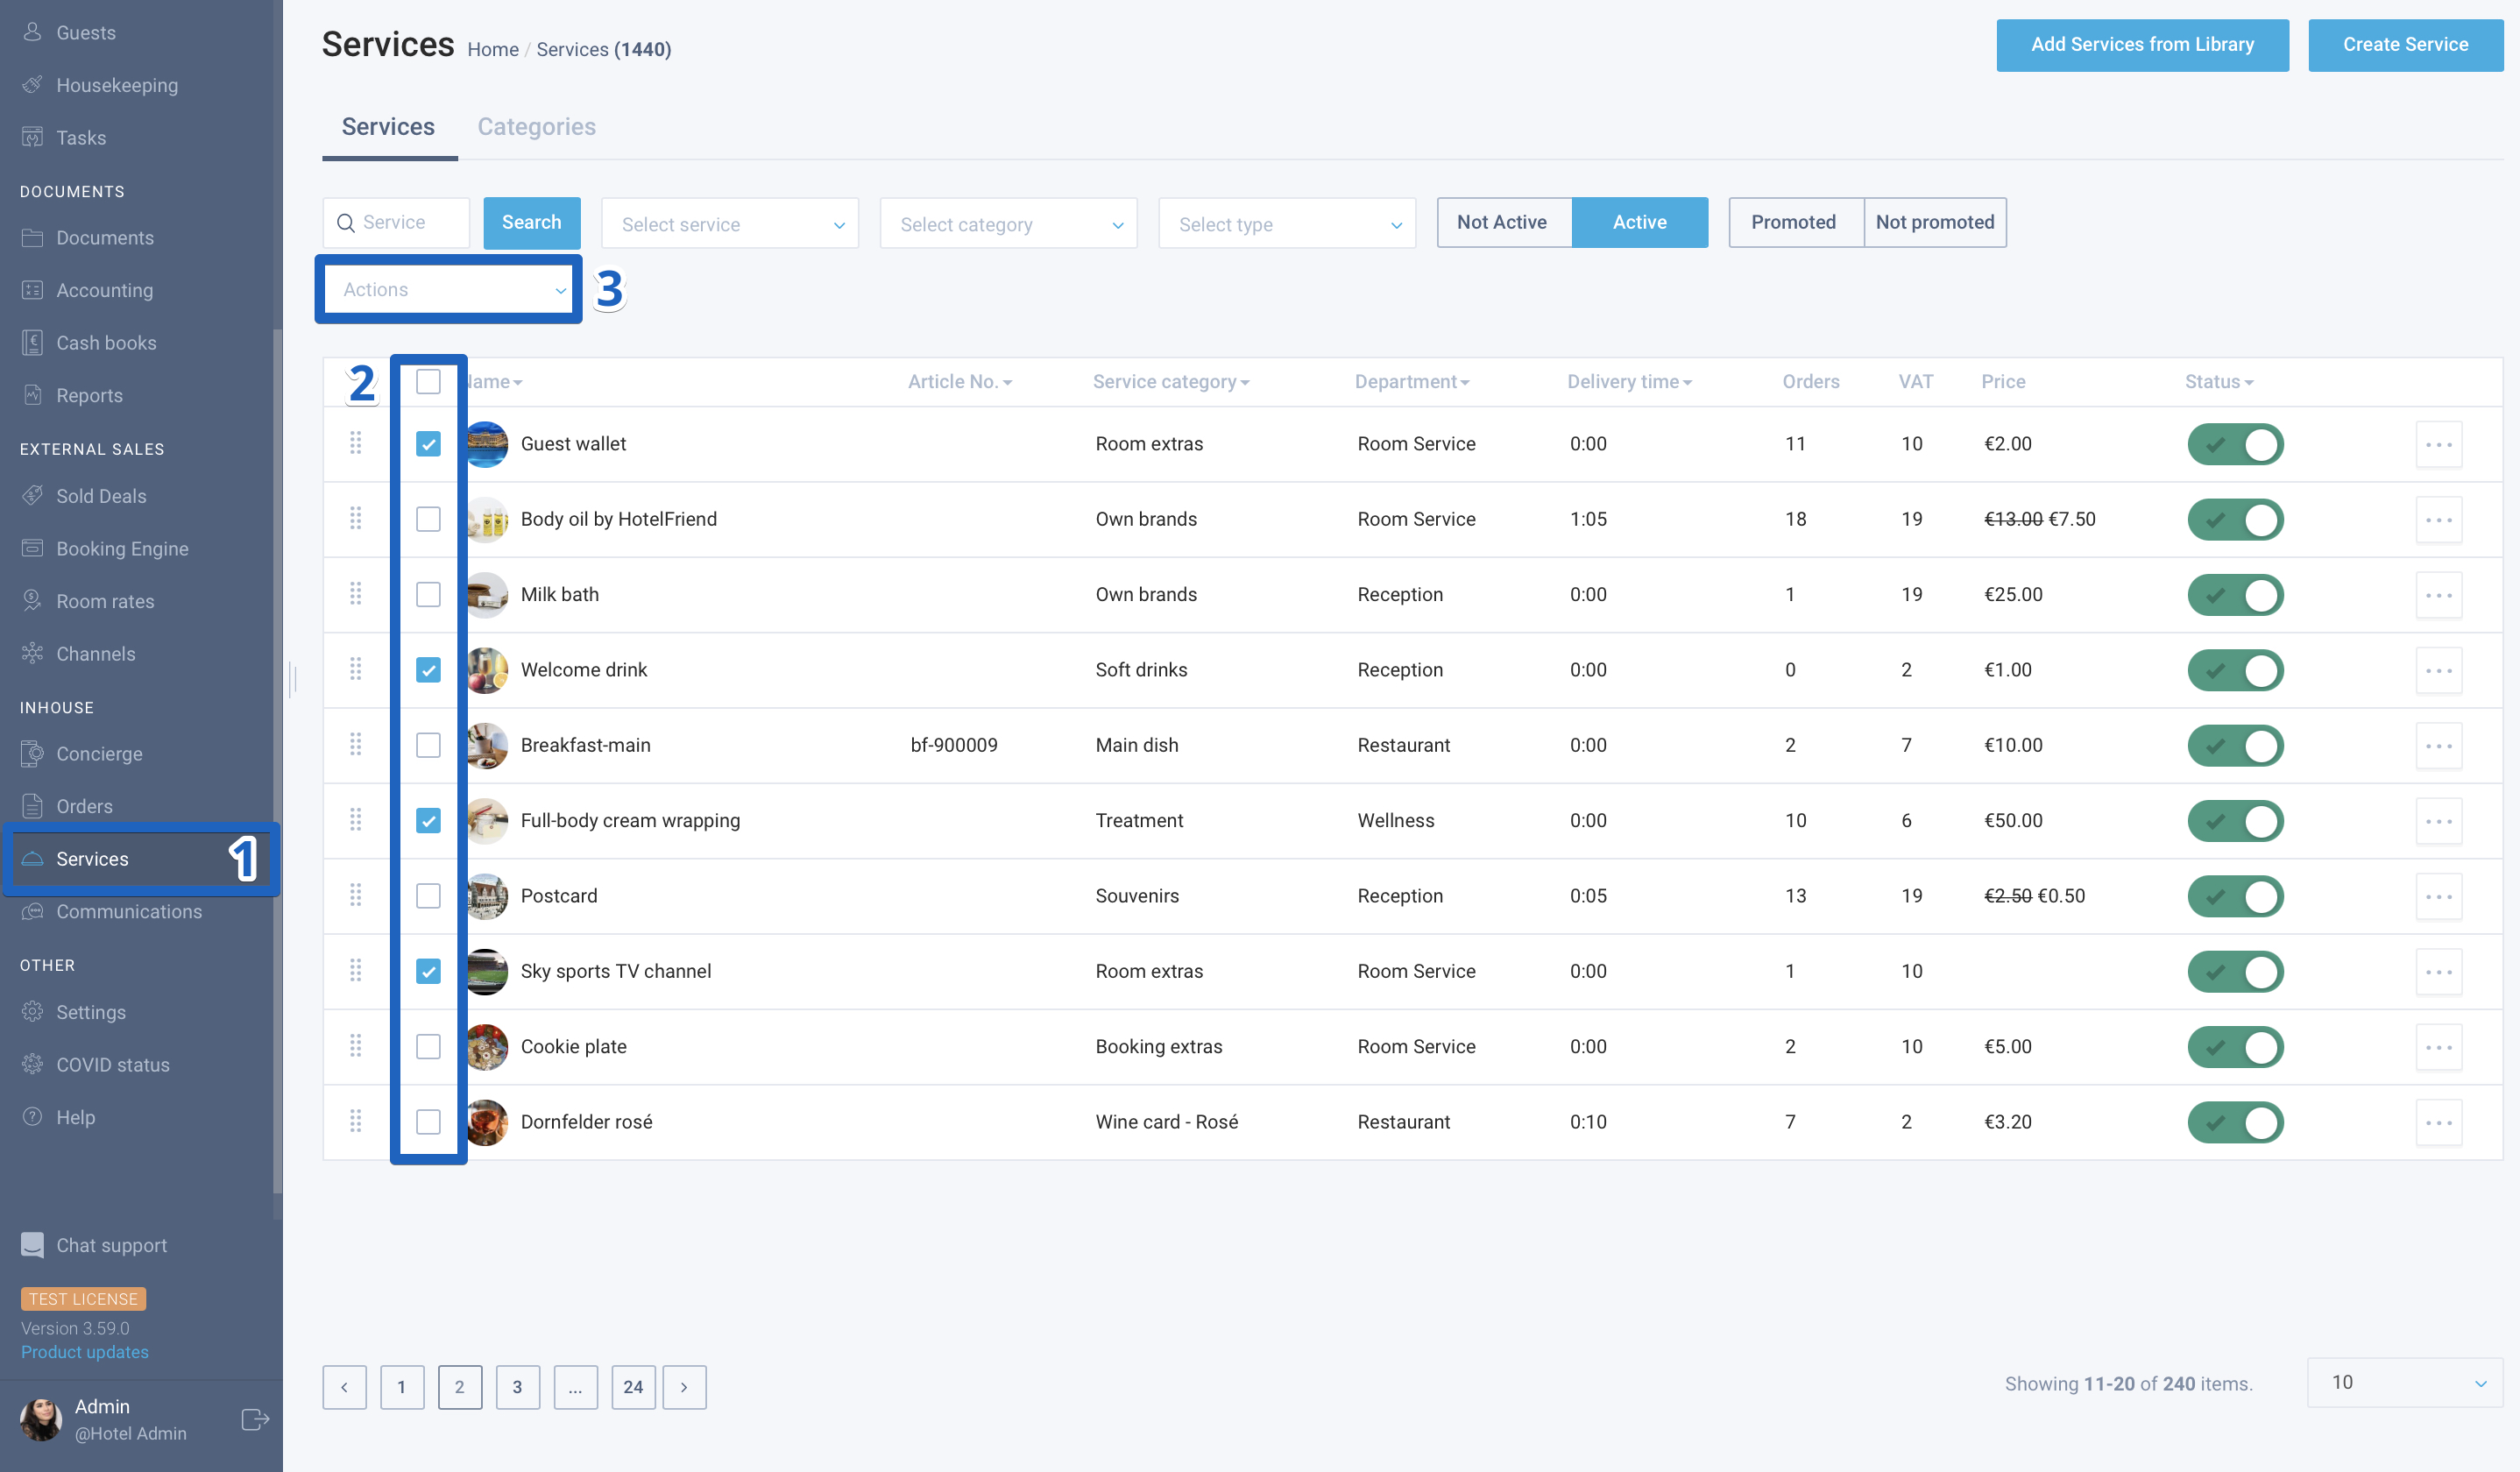Open the items-per-page dropdown showing 10

[x=2405, y=1383]
